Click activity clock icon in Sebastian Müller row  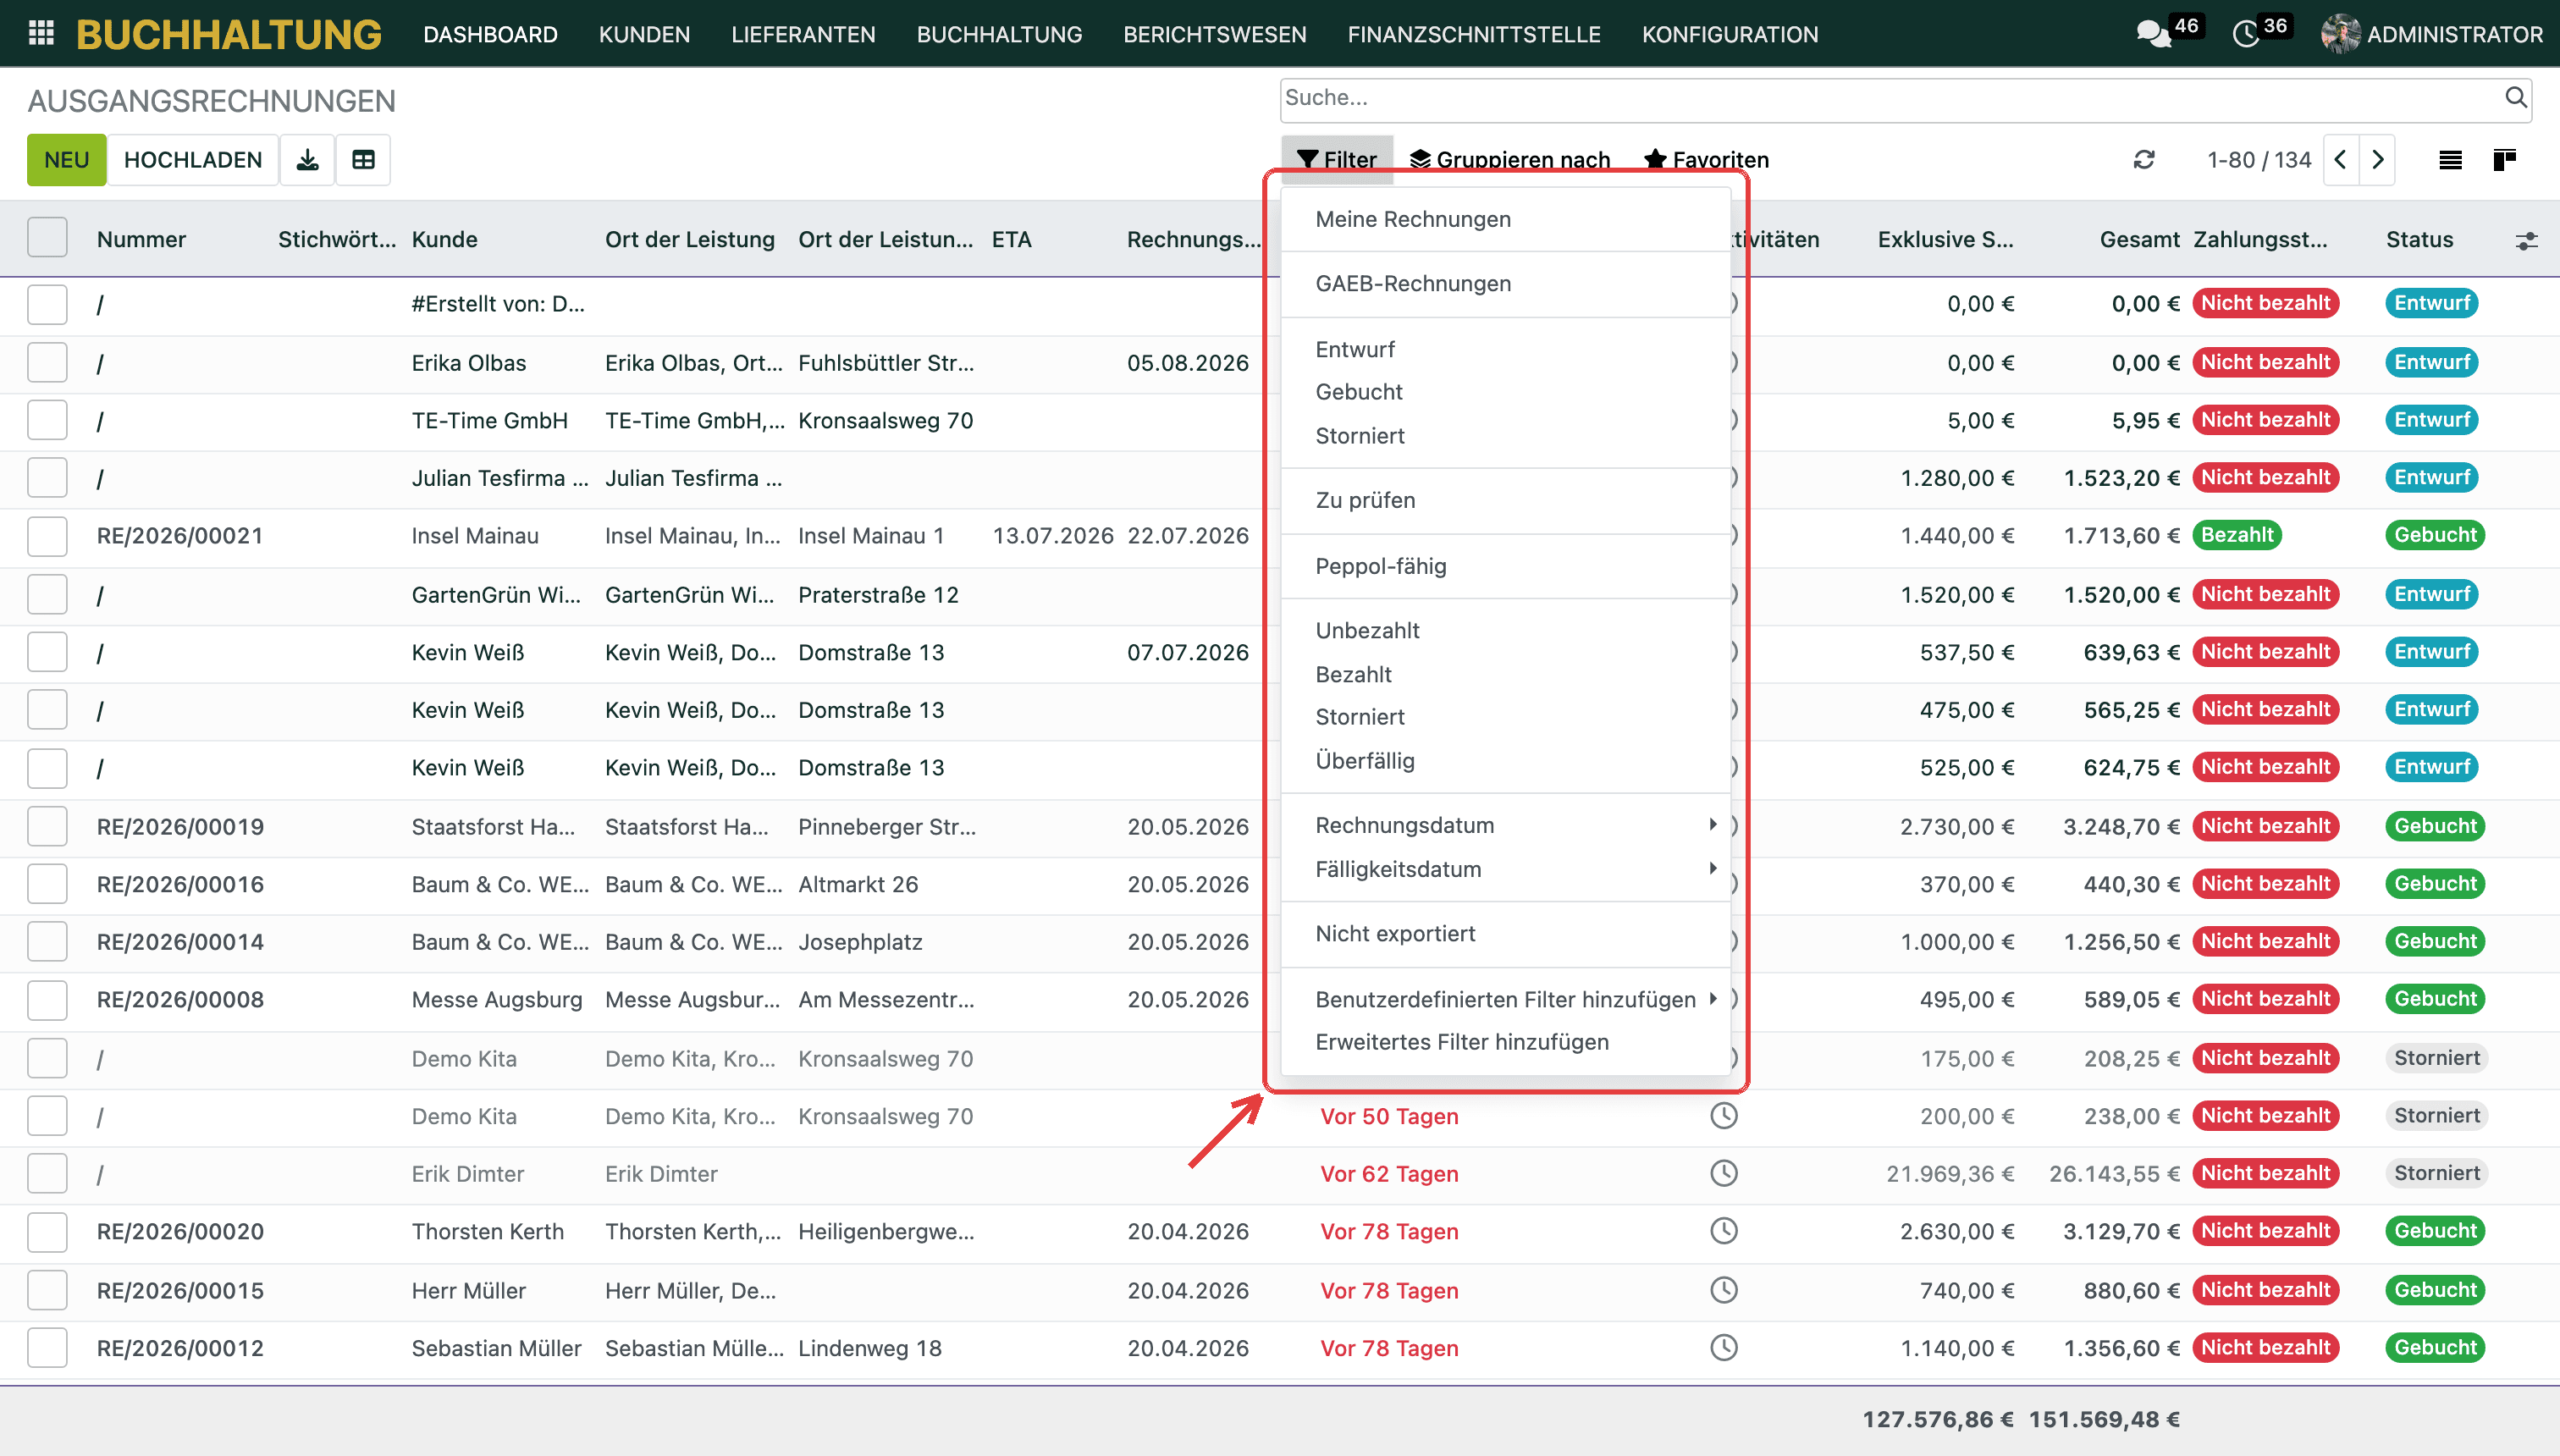tap(1724, 1348)
